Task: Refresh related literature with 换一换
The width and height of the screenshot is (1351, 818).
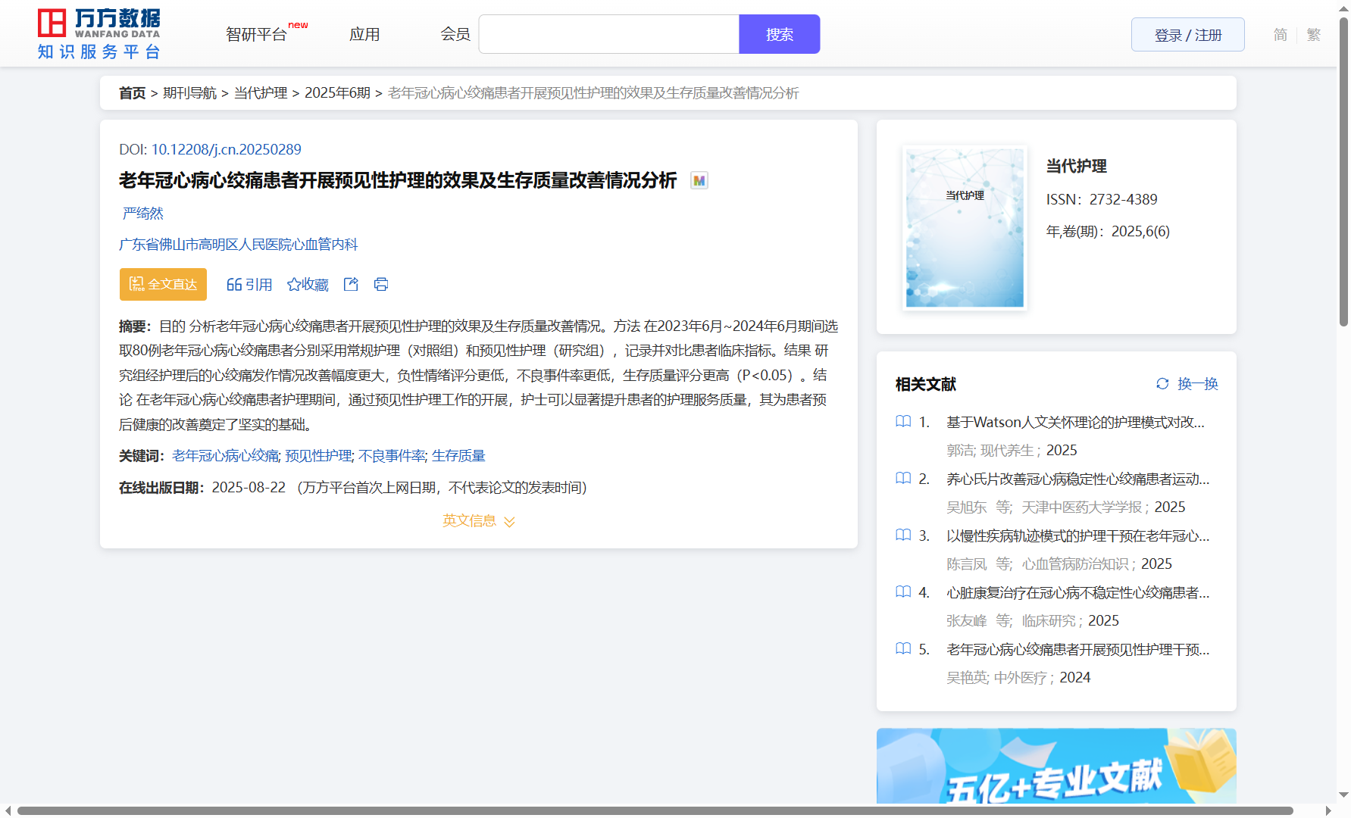Action: pyautogui.click(x=1187, y=384)
